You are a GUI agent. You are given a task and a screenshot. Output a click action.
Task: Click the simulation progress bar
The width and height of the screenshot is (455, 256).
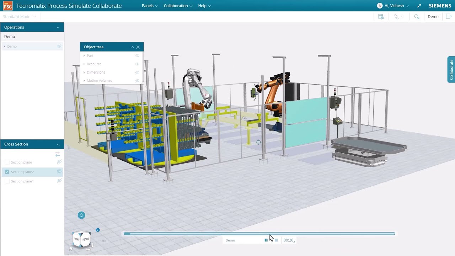[x=259, y=234]
